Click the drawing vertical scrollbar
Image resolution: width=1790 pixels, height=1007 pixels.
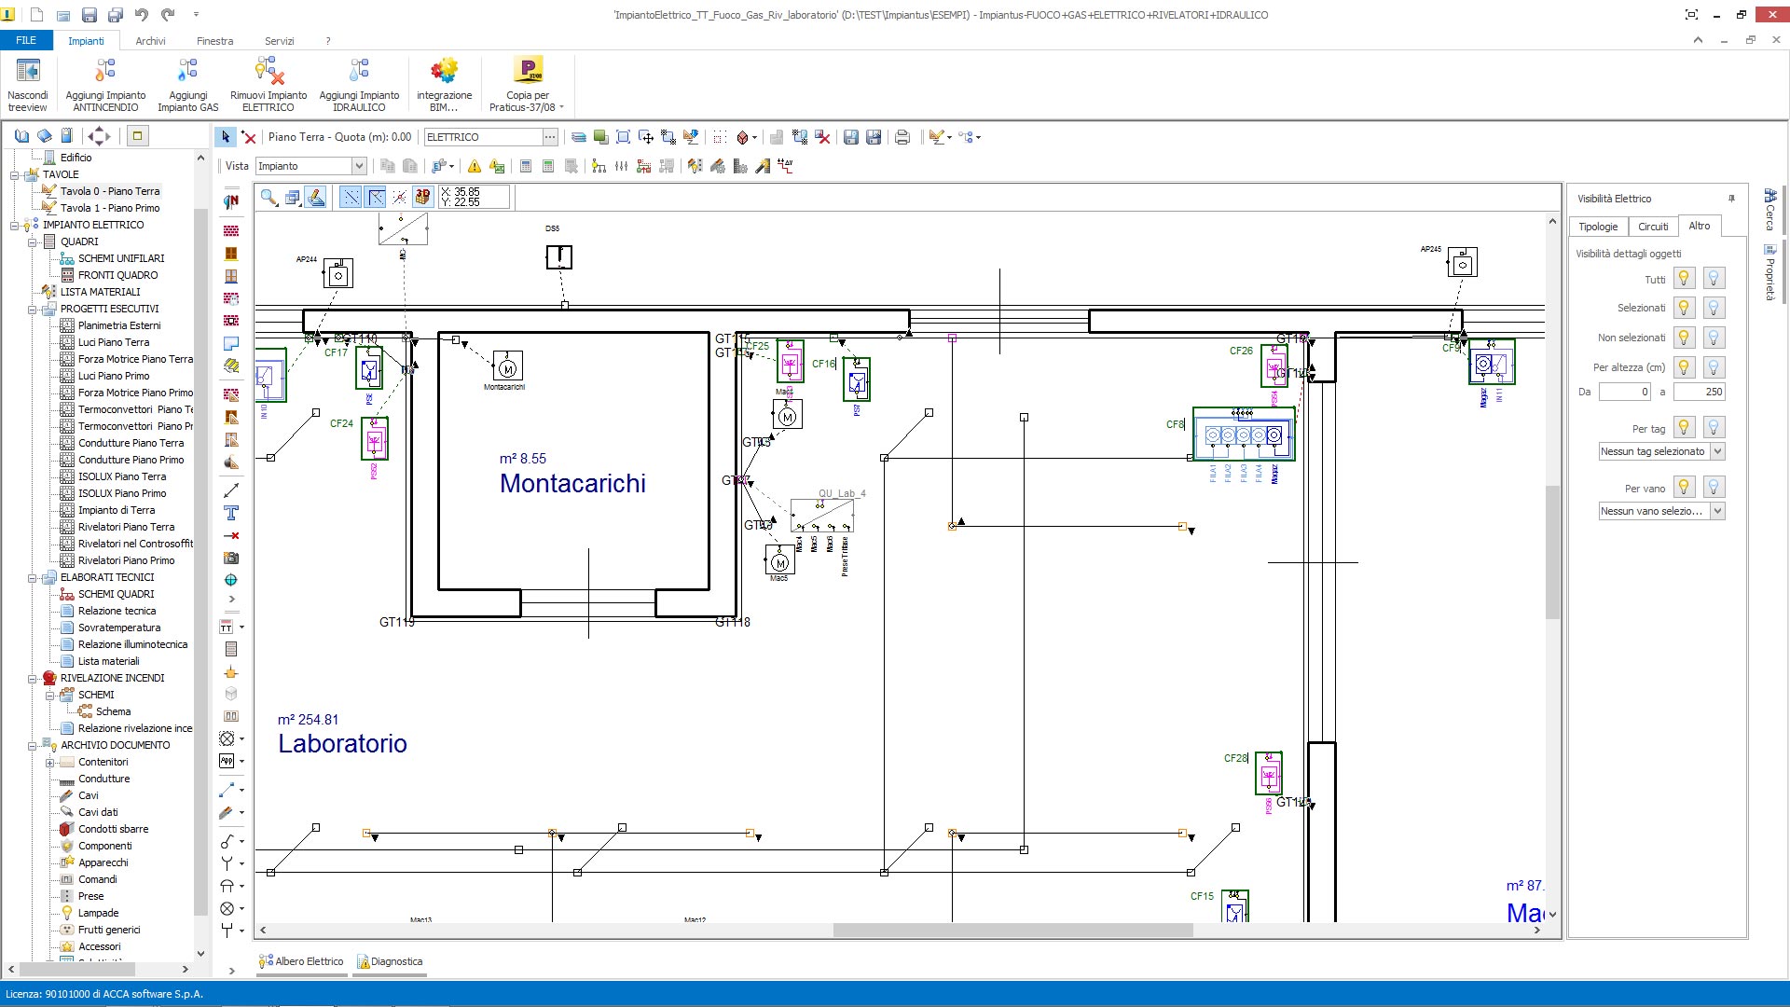pos(1552,552)
